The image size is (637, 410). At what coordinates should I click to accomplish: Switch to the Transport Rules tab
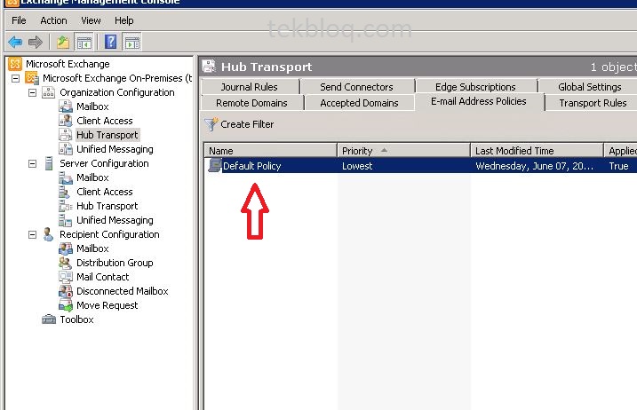point(593,103)
